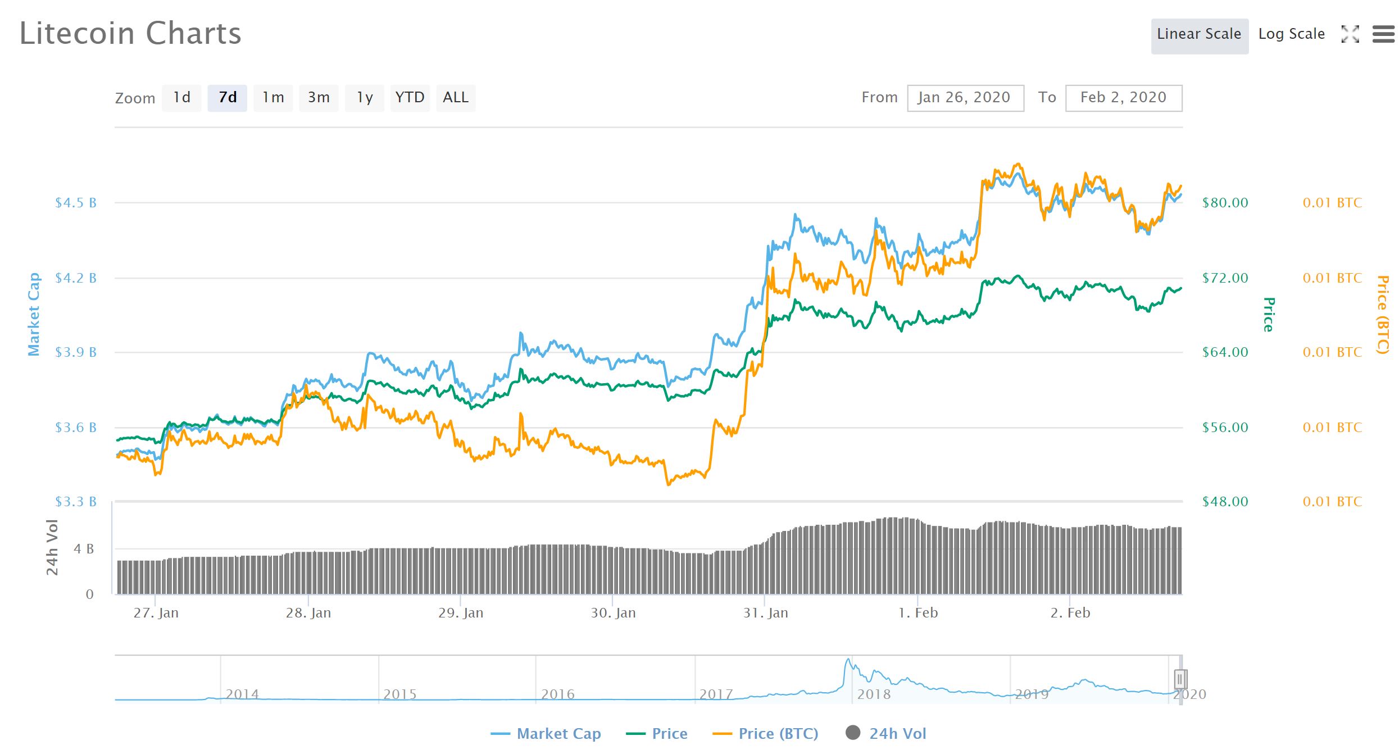Click the 4 B volume axis label
Screen dimensions: 1399x754
84,549
